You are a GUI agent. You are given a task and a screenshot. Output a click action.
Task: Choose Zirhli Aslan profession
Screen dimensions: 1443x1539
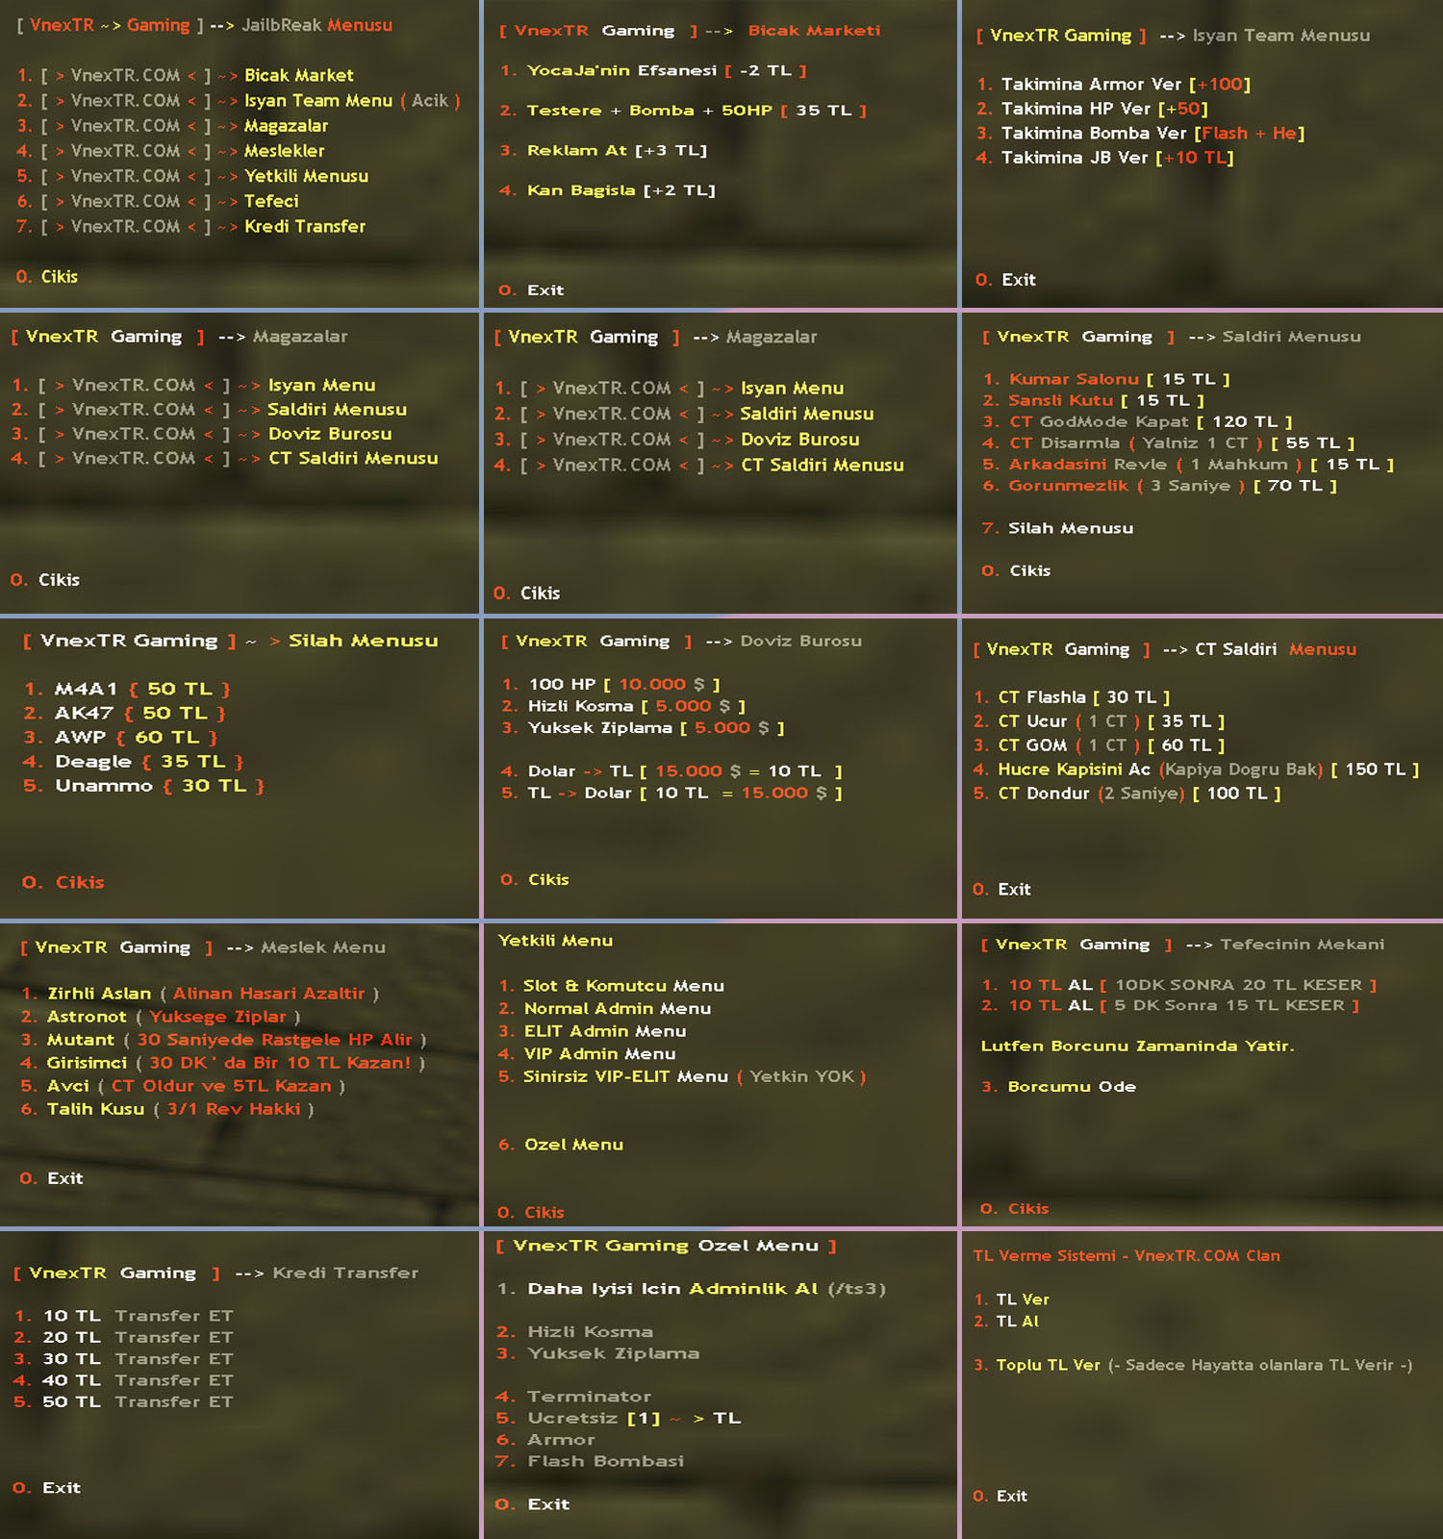200,994
